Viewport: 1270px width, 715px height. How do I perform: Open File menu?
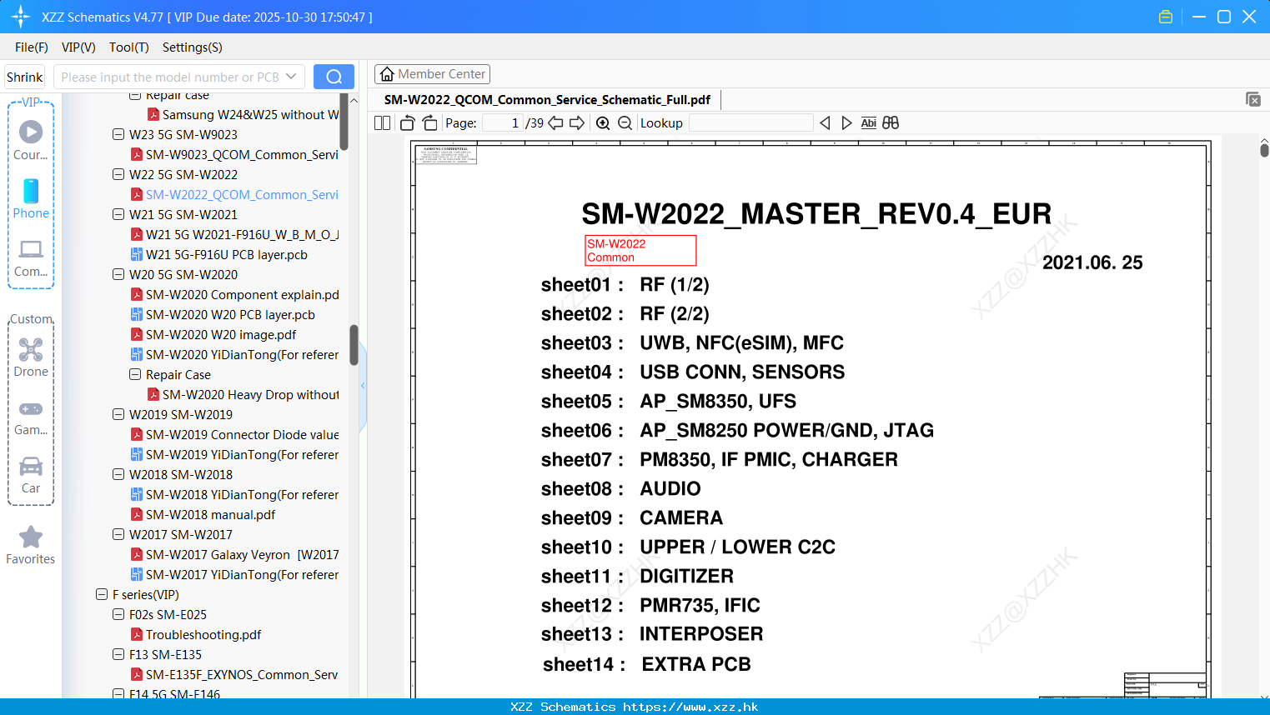(32, 47)
